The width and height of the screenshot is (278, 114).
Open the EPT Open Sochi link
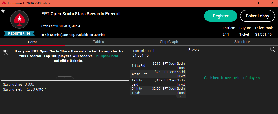(106, 56)
